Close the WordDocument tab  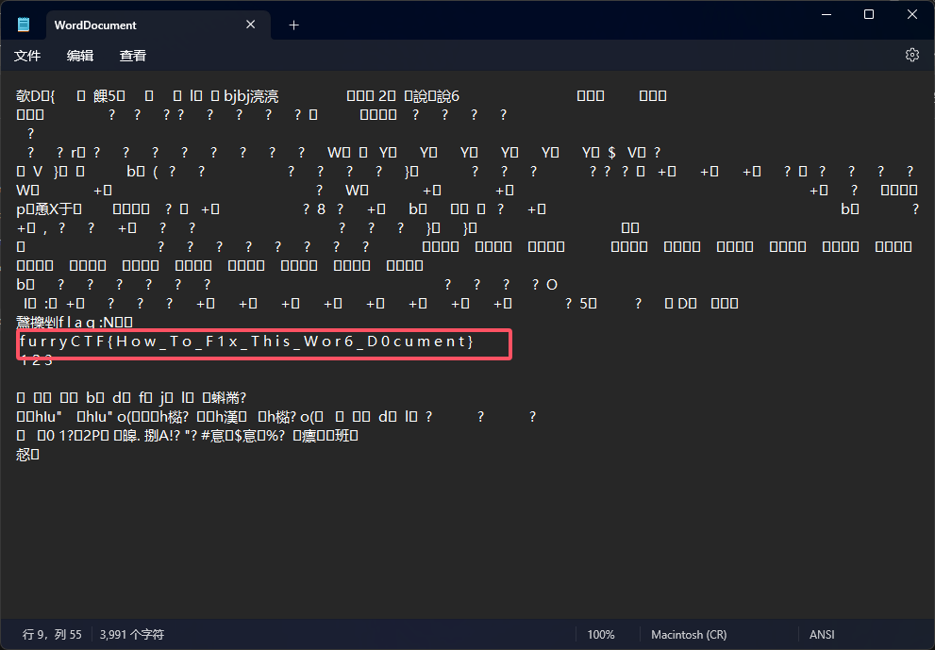[251, 25]
